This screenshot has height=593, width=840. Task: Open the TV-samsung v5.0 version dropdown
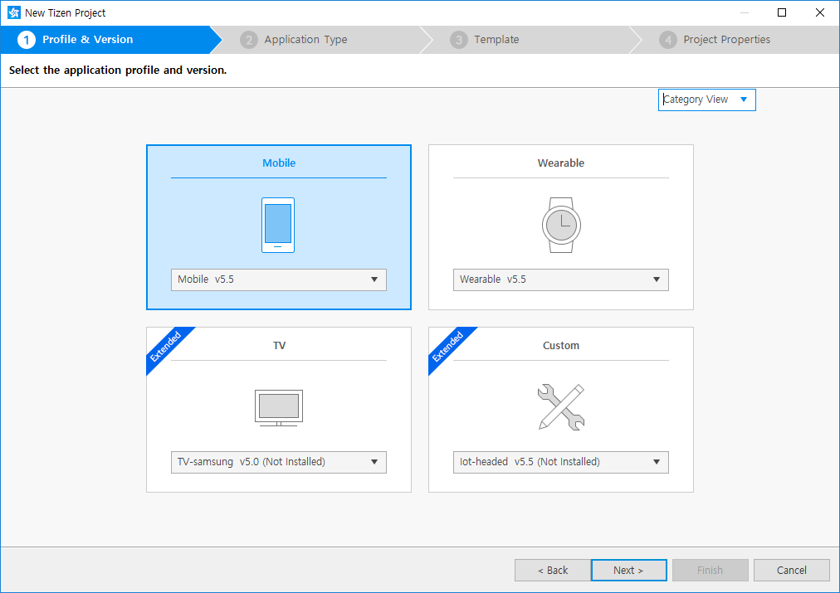[x=278, y=462]
